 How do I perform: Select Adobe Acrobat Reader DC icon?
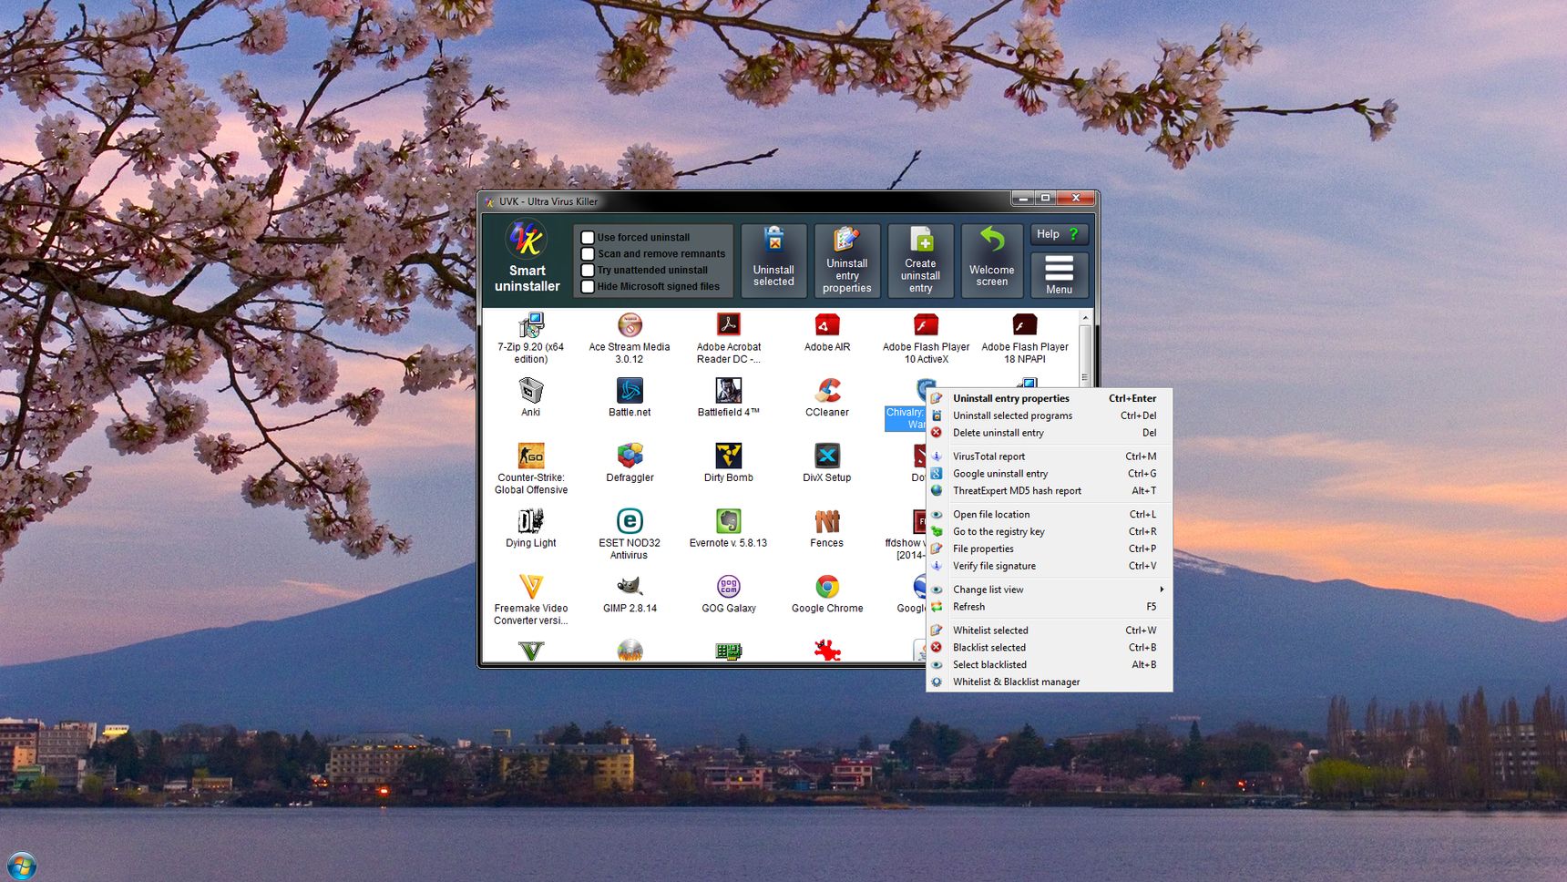coord(729,325)
